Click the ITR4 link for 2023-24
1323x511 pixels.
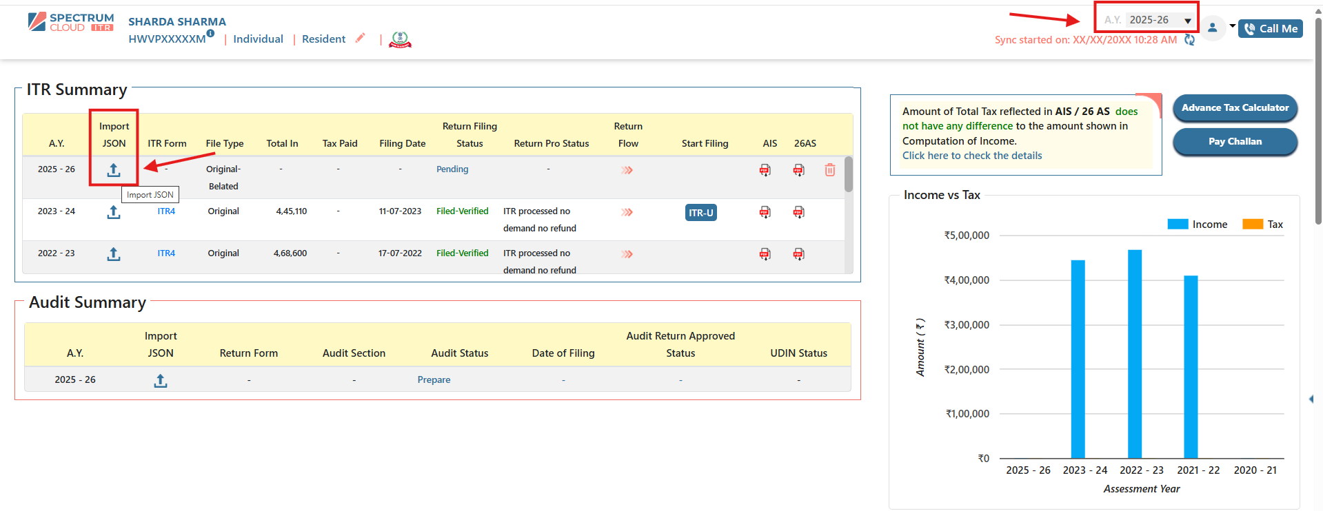coord(166,211)
